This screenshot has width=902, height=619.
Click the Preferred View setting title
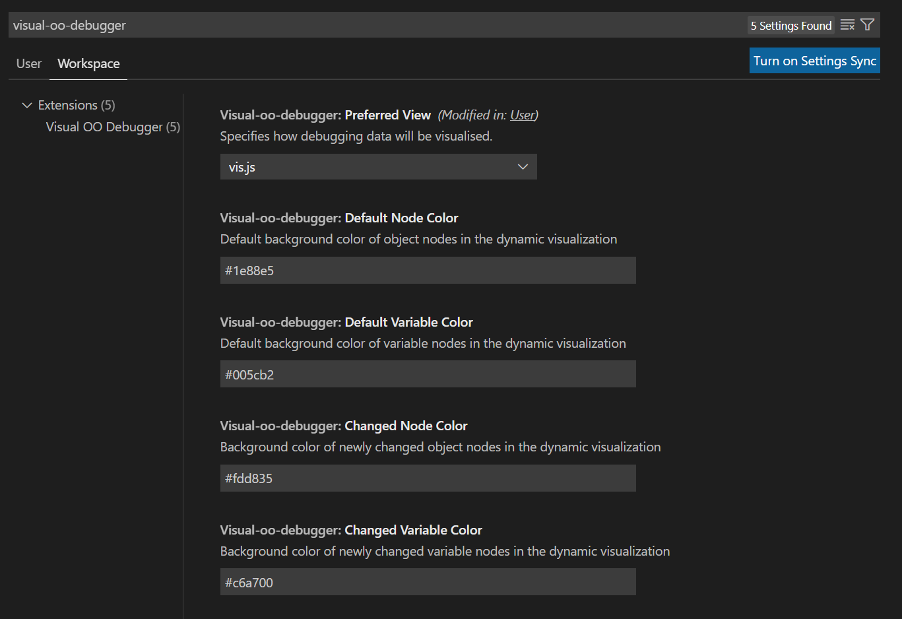(325, 115)
